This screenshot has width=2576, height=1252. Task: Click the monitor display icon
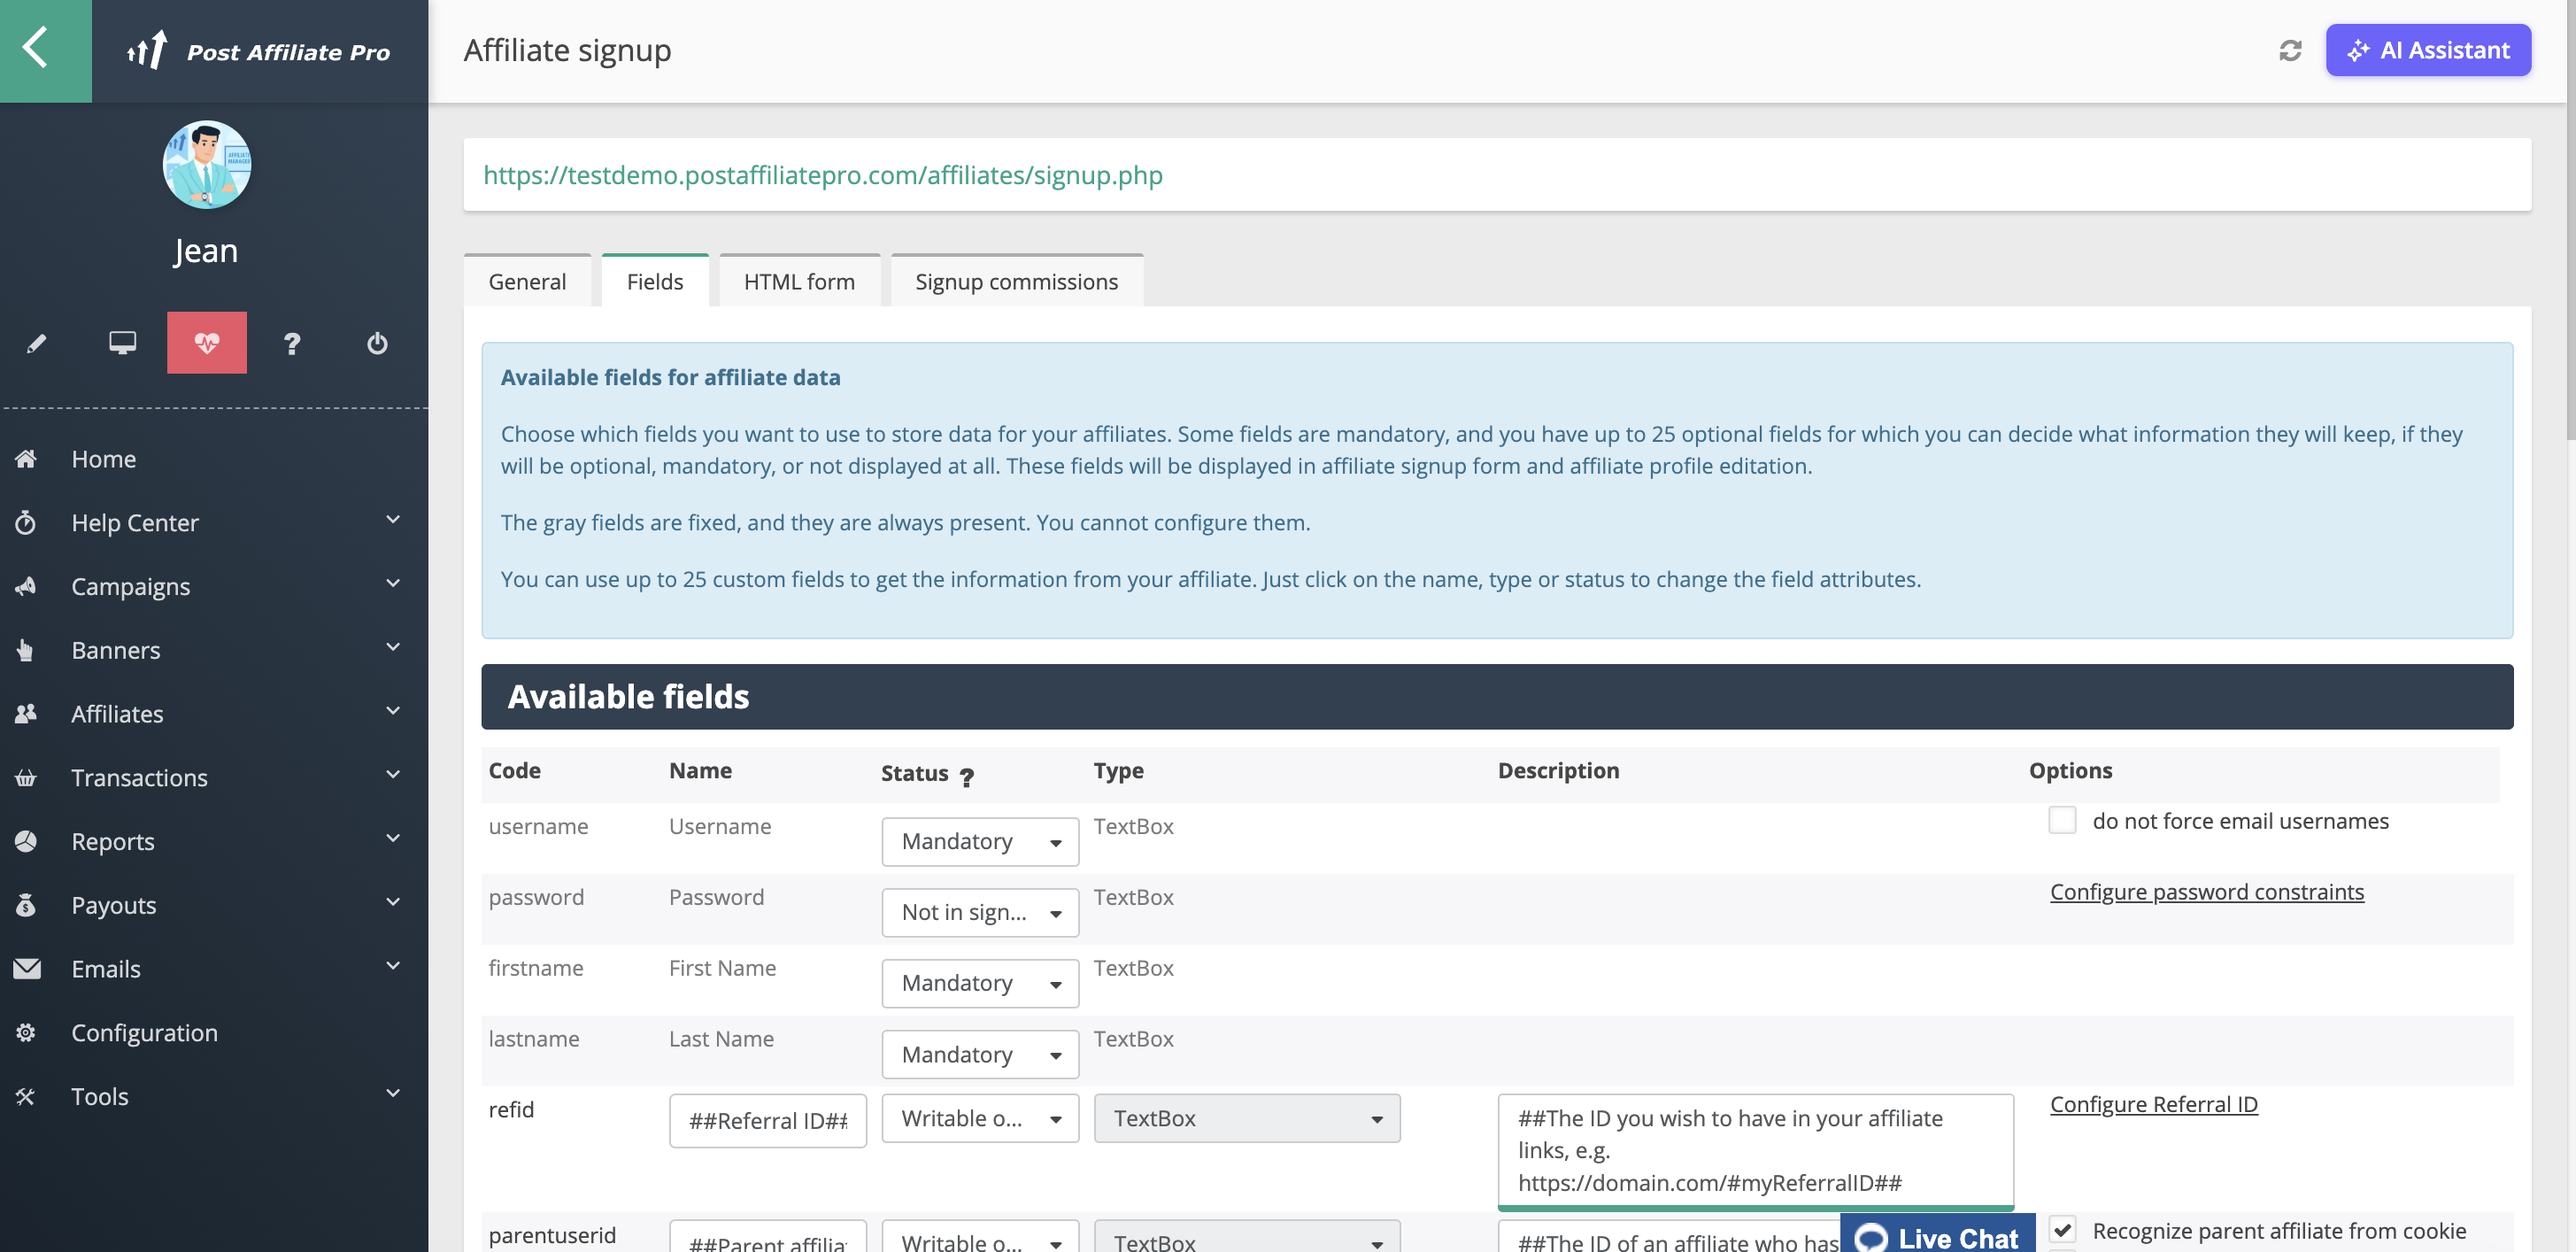122,343
